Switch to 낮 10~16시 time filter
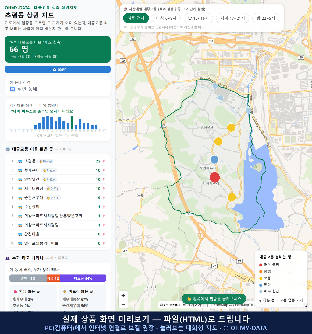Viewport: 312px width, 334px height. 198,18
